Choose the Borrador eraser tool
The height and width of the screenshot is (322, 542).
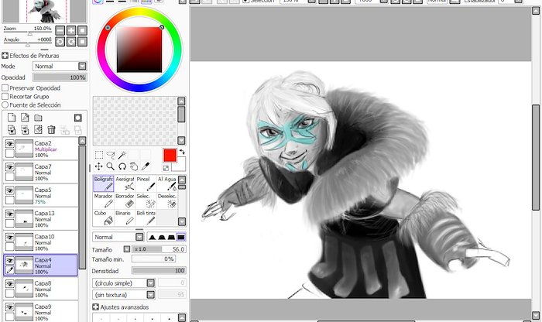(x=125, y=200)
